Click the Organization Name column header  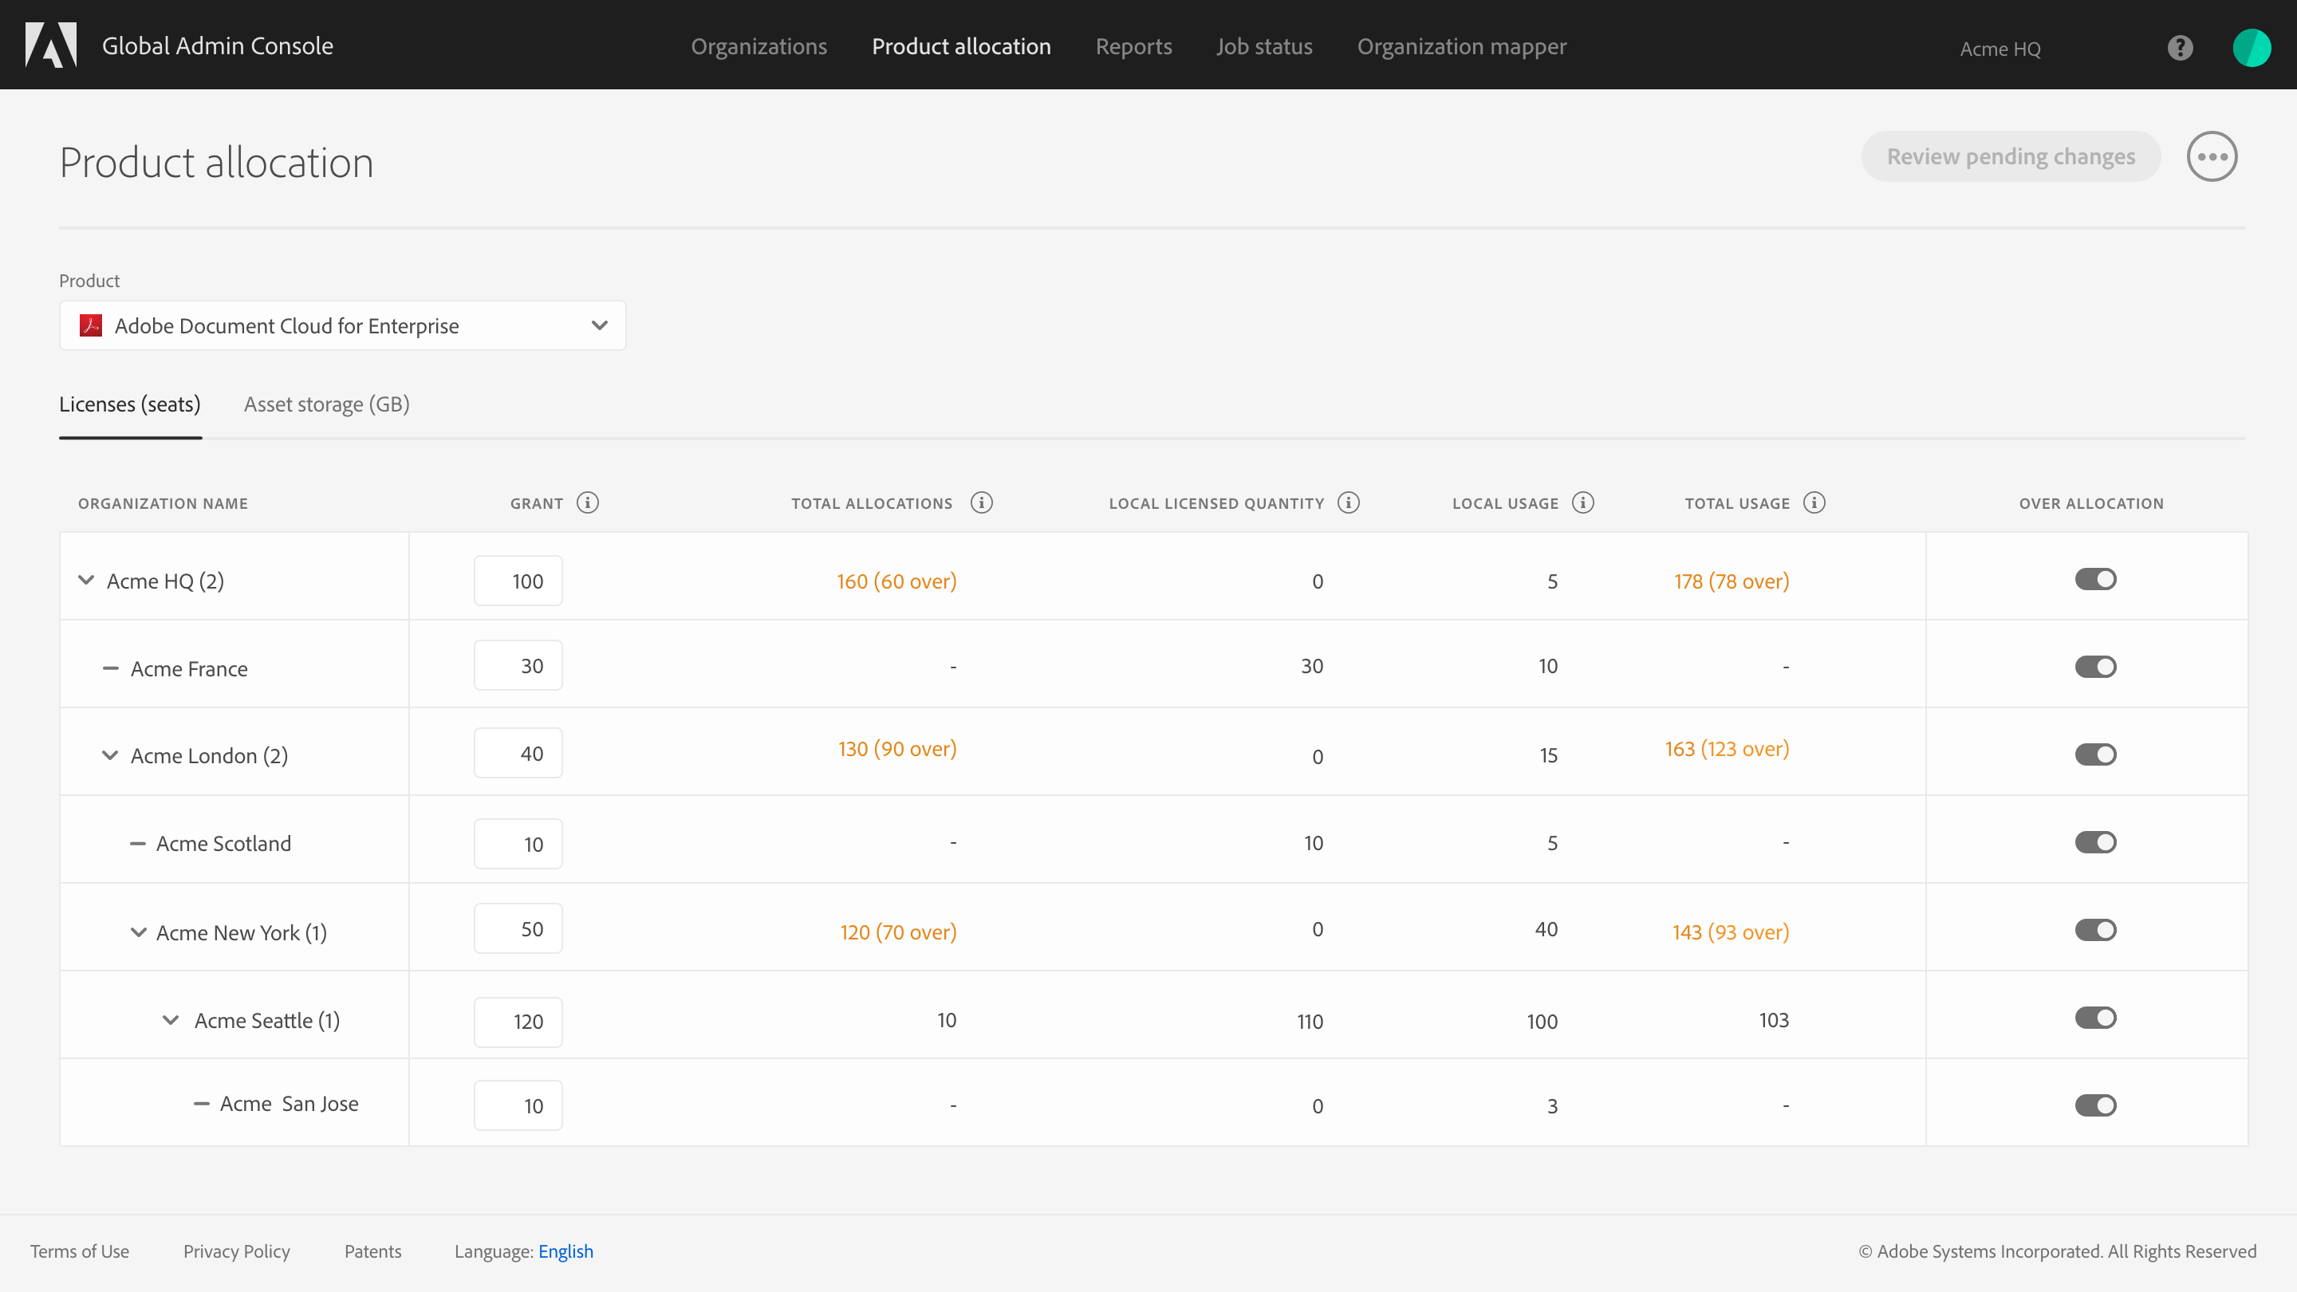[164, 504]
